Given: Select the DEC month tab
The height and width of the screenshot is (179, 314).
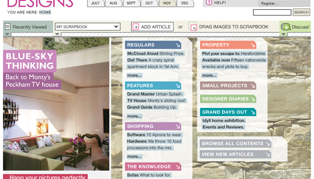Looking at the screenshot, I should pyautogui.click(x=185, y=3).
